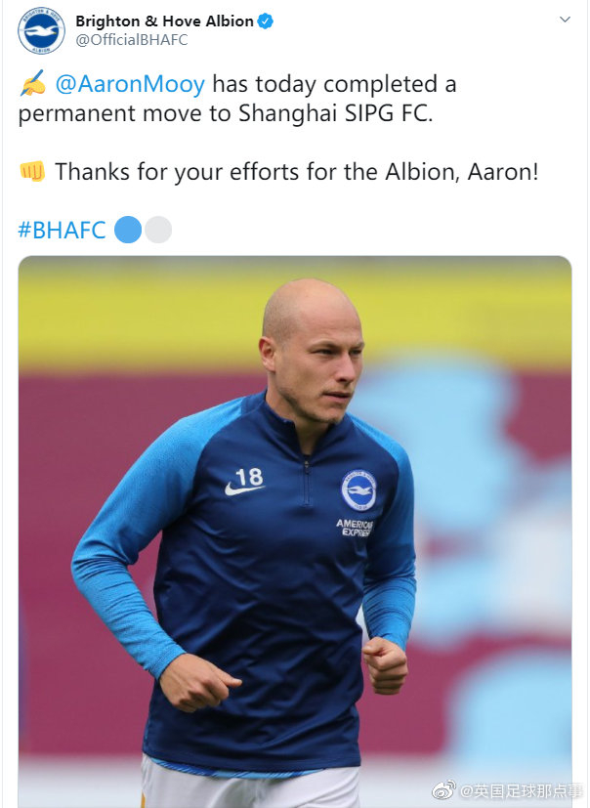Click the Brighton & Hove Albion profile avatar
The image size is (590, 808).
[41, 30]
